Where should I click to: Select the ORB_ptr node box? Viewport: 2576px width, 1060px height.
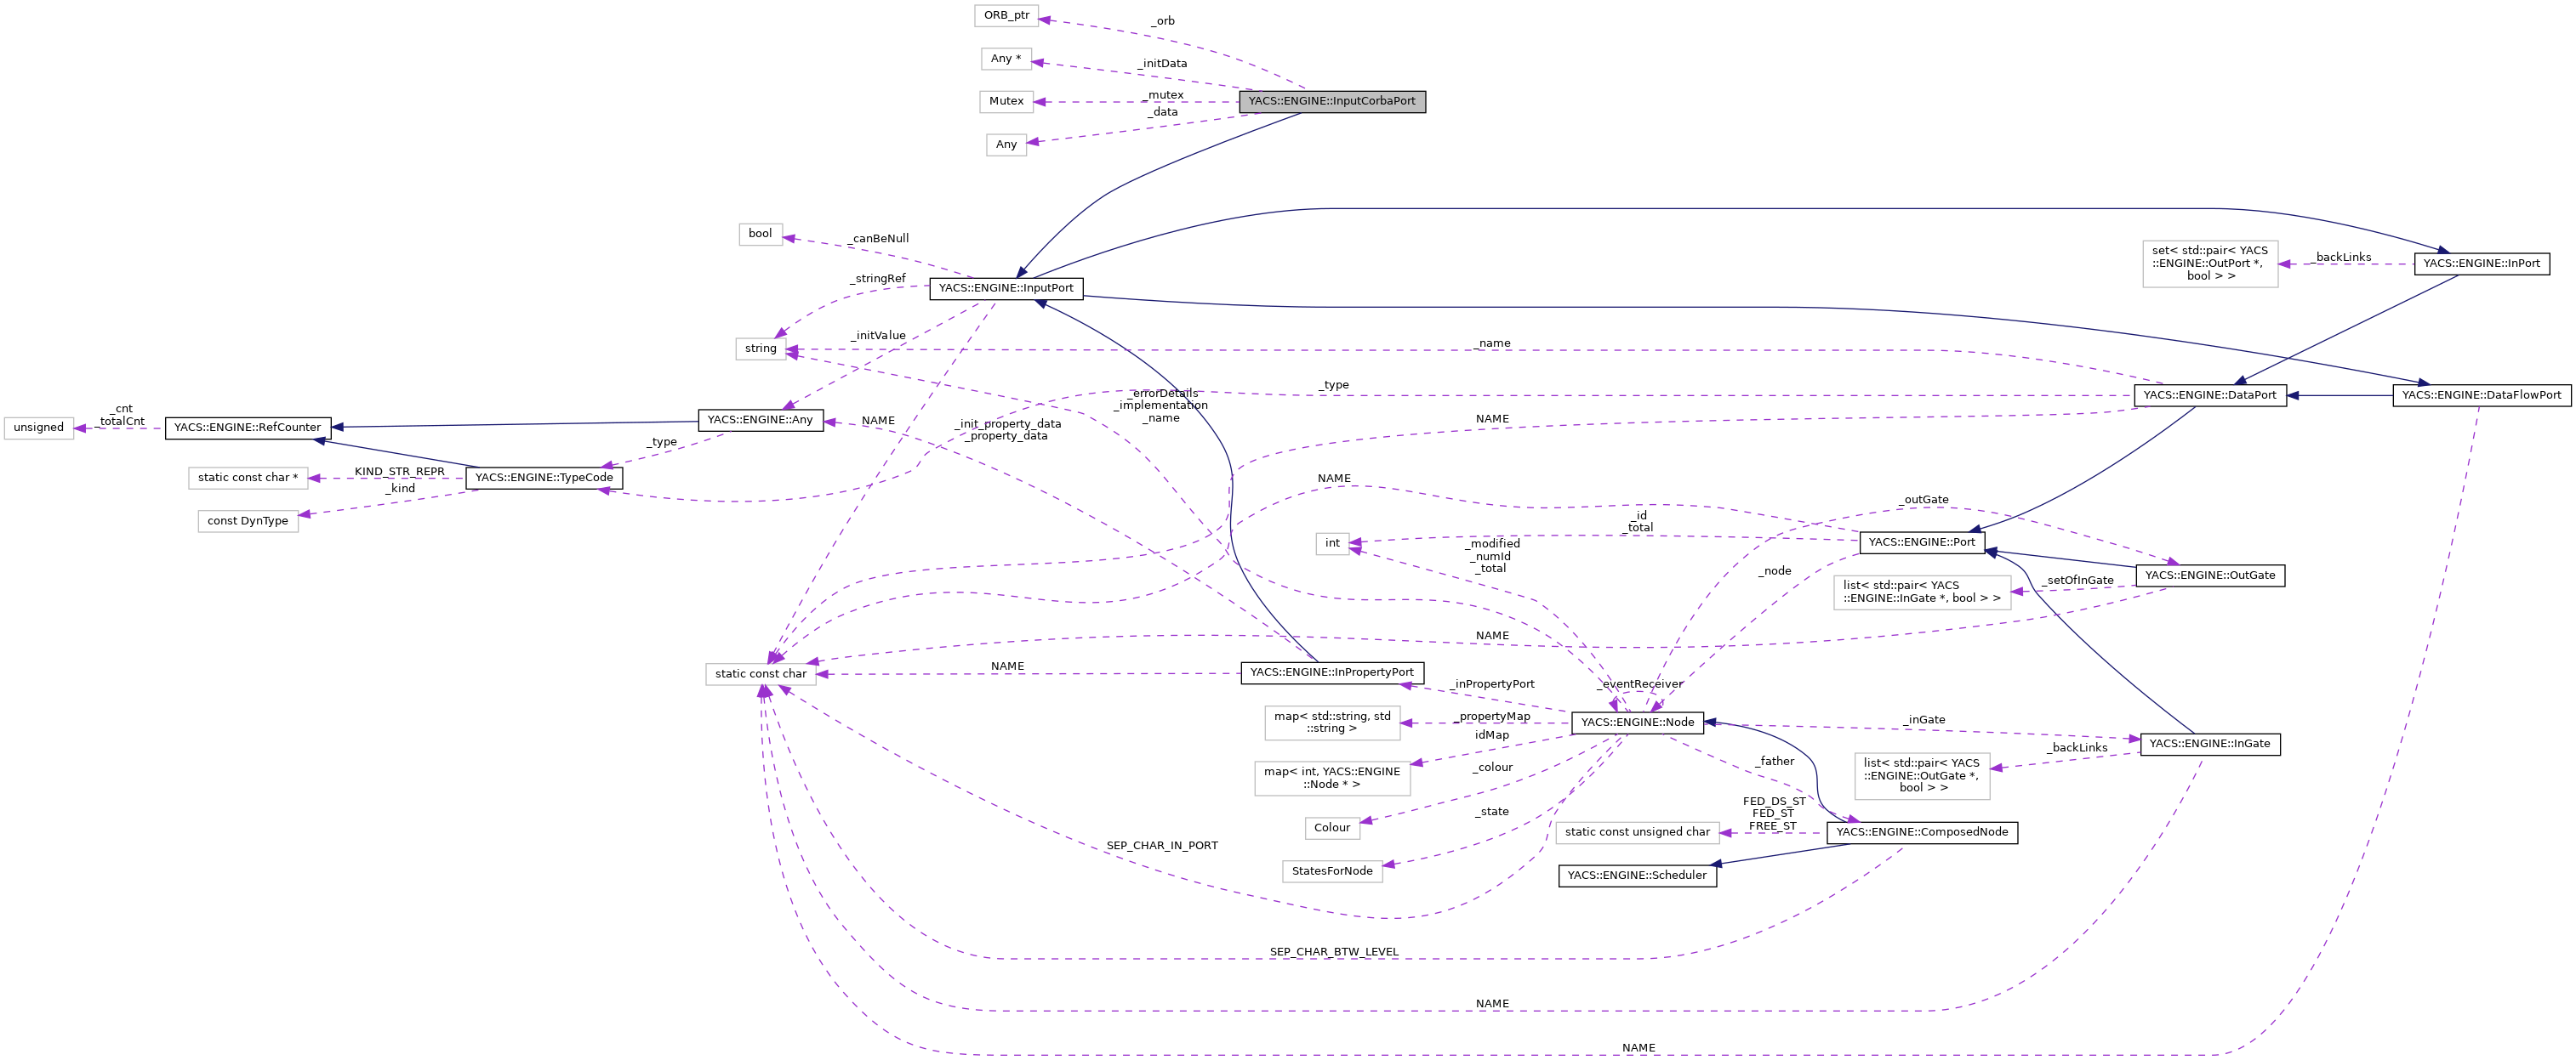click(x=1007, y=15)
